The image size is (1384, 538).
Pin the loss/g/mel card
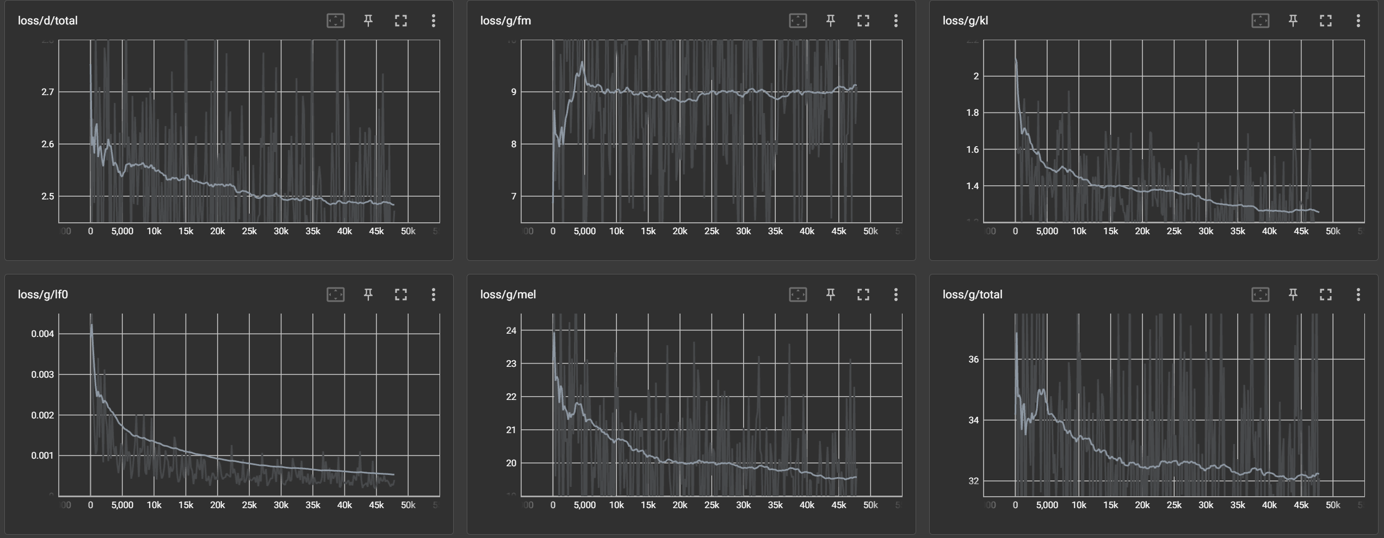(x=831, y=295)
